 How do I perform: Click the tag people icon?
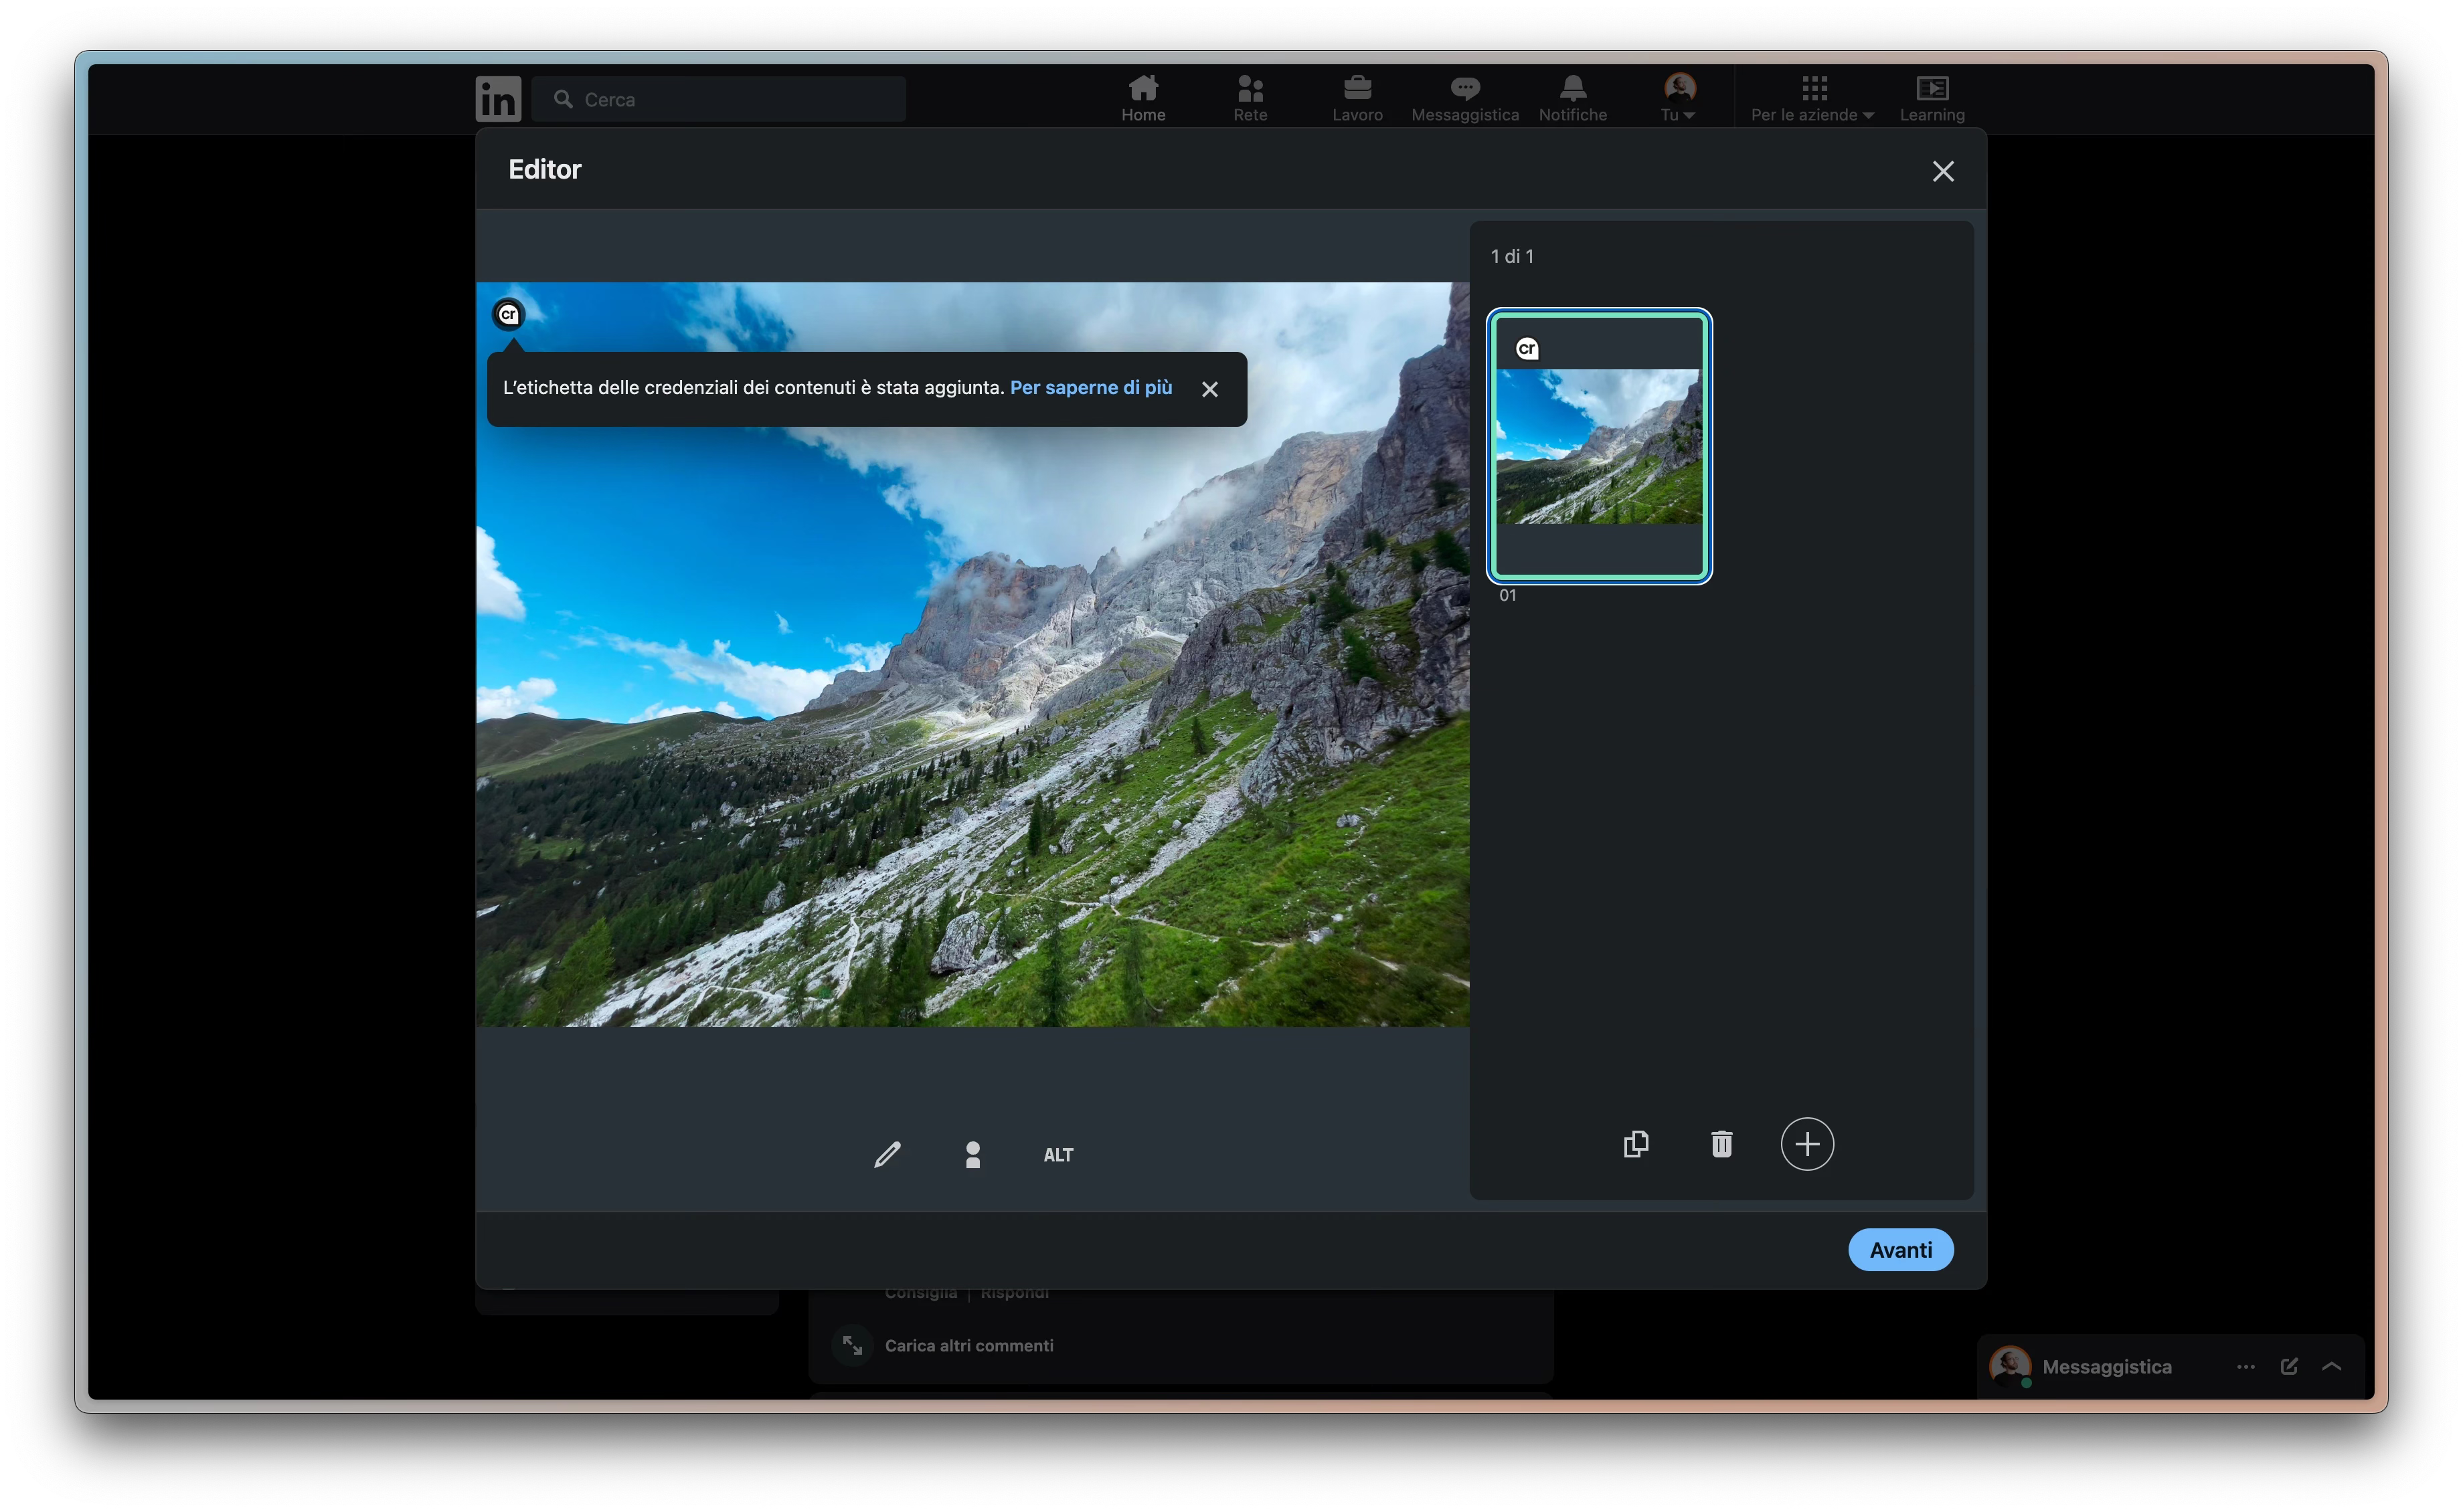(972, 1154)
